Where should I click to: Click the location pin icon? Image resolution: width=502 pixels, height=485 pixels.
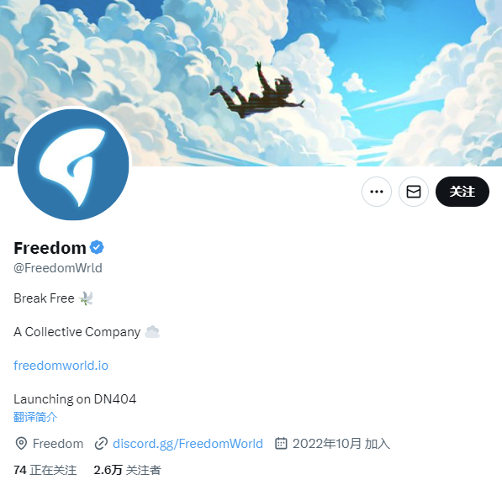[21, 443]
